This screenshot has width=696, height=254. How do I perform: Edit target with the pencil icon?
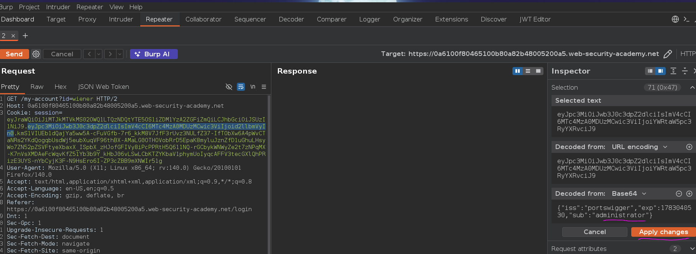point(668,54)
